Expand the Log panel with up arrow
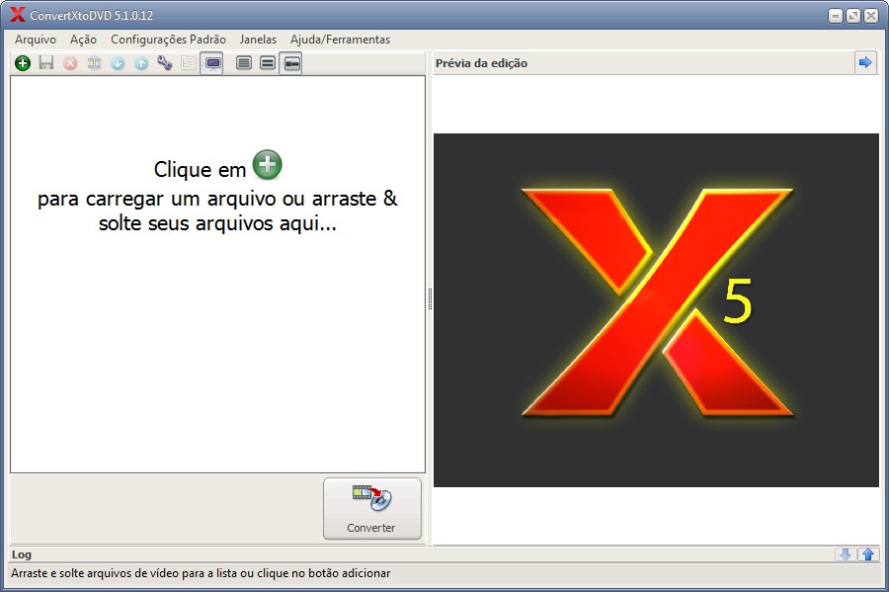 [x=868, y=554]
